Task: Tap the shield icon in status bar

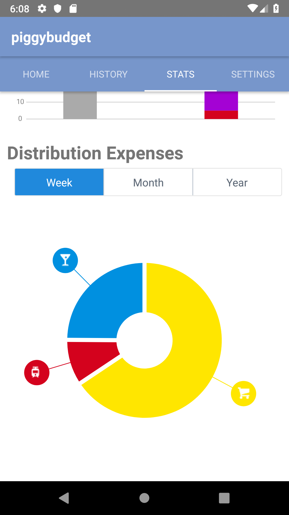Action: pos(58,9)
